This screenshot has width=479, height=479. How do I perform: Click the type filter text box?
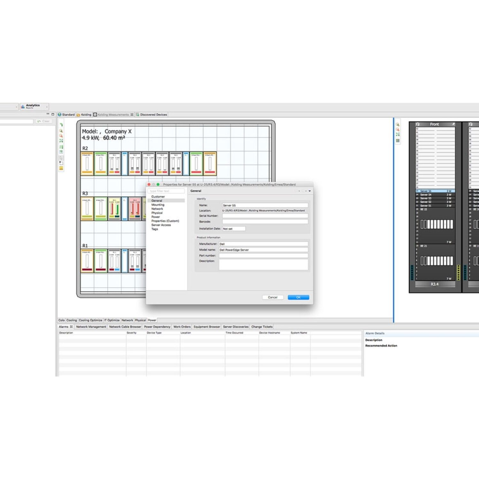[x=166, y=191]
